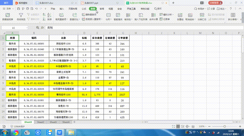Open the help question mark icon
Screen dimensions: 244x136
tap(231, 9)
